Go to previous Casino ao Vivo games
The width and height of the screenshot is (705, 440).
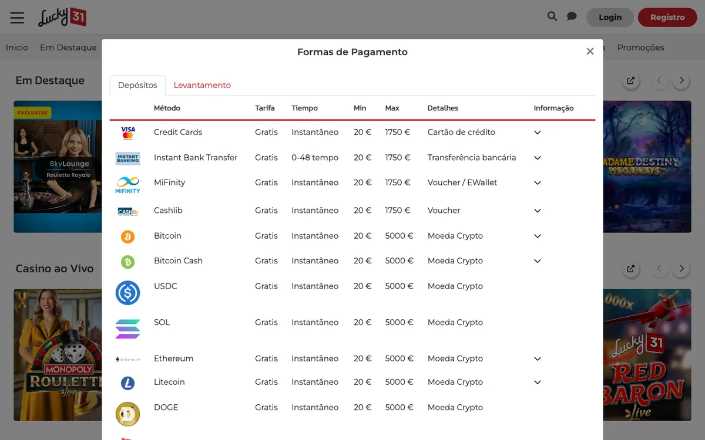click(x=659, y=269)
